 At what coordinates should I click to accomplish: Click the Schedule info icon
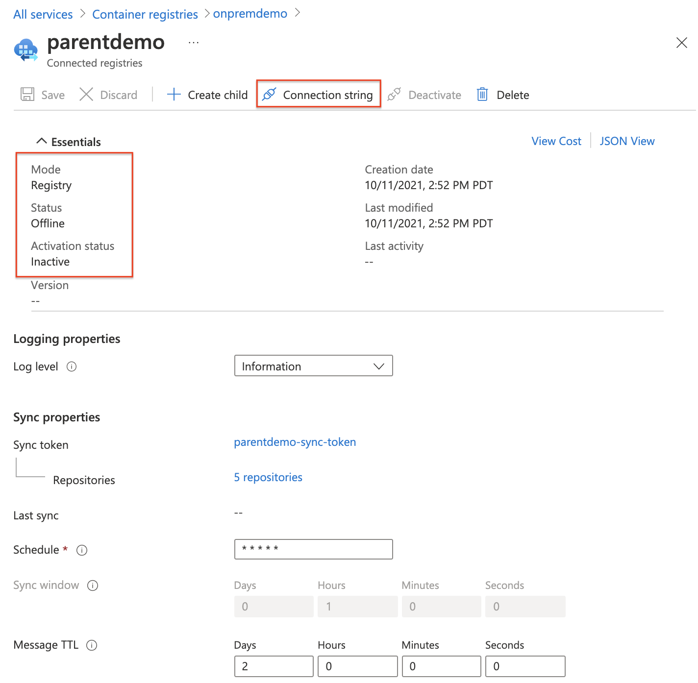coord(82,550)
